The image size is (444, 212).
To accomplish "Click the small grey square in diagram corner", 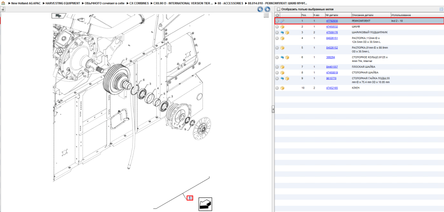I will (266, 15).
